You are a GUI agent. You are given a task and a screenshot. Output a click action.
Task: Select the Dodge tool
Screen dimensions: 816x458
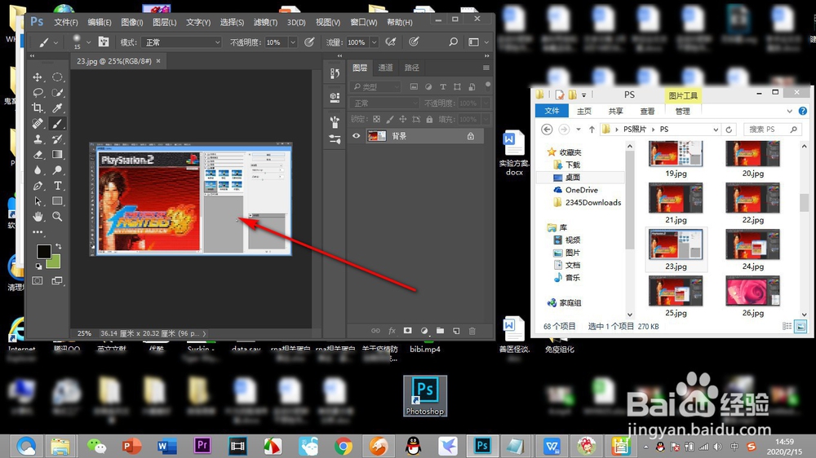point(57,170)
